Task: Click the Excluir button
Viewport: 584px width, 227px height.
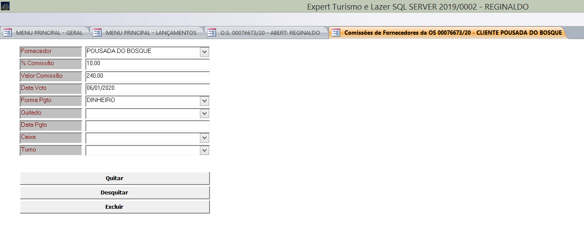Action: [115, 207]
